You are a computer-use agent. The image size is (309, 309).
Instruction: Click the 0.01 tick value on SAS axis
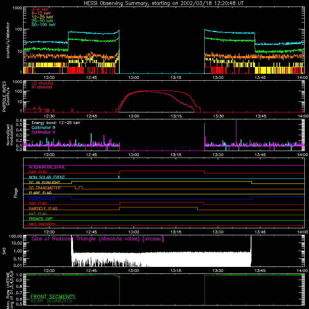coord(18,265)
